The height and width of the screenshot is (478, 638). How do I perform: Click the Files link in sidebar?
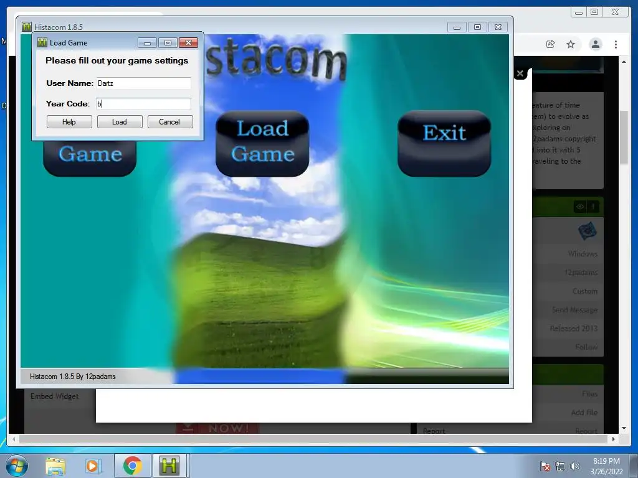(589, 393)
